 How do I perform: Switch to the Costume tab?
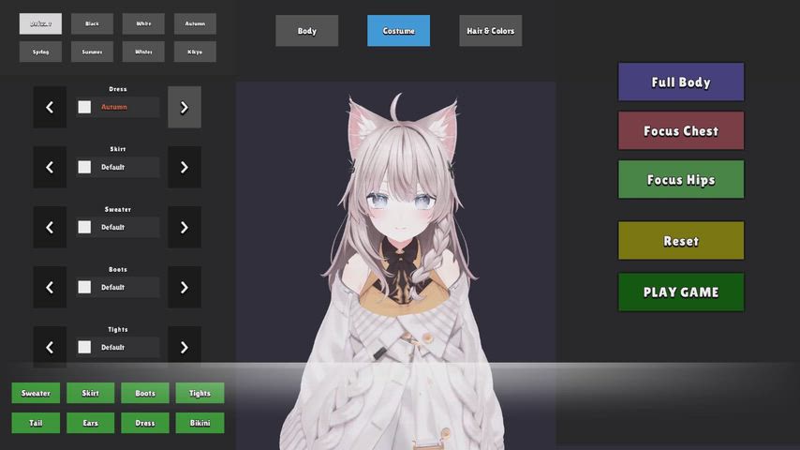[x=398, y=31]
